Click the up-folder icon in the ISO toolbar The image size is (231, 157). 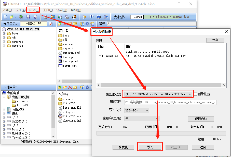(60, 24)
